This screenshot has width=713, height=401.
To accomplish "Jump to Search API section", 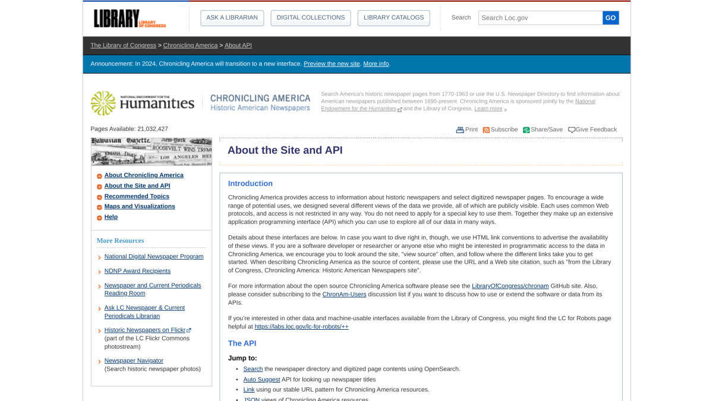I will tap(253, 369).
